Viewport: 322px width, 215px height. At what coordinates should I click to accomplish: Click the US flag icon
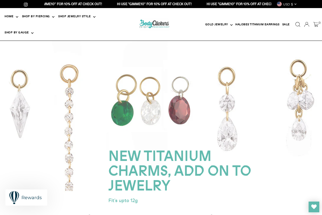tap(279, 4)
